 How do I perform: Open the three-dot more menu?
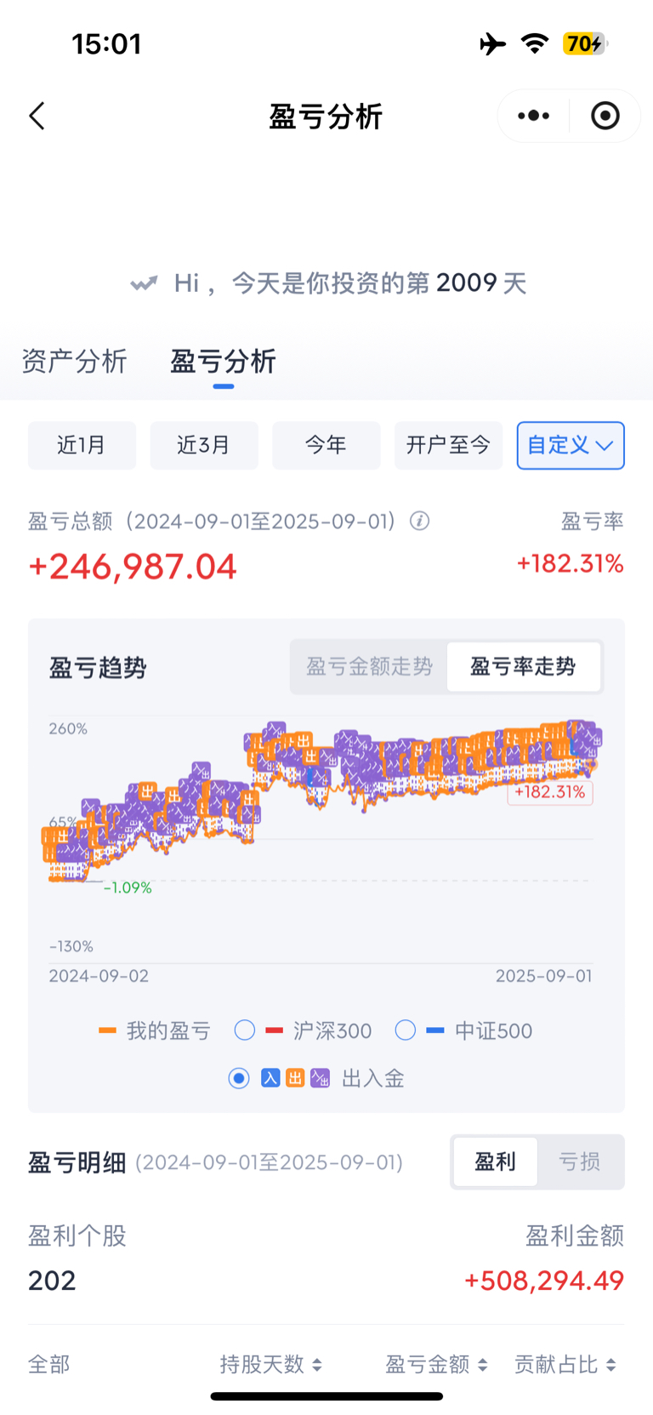click(x=533, y=116)
